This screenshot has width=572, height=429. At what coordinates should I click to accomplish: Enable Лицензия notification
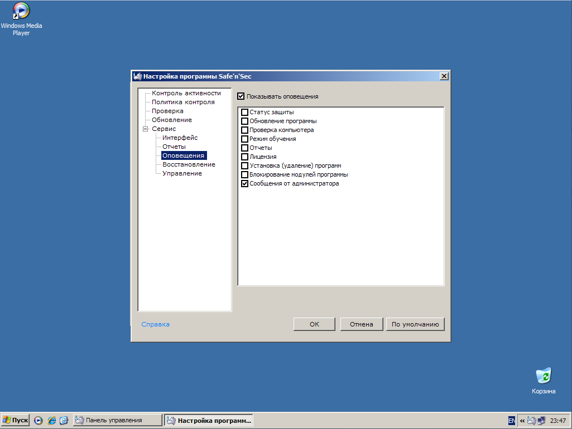[x=245, y=157]
